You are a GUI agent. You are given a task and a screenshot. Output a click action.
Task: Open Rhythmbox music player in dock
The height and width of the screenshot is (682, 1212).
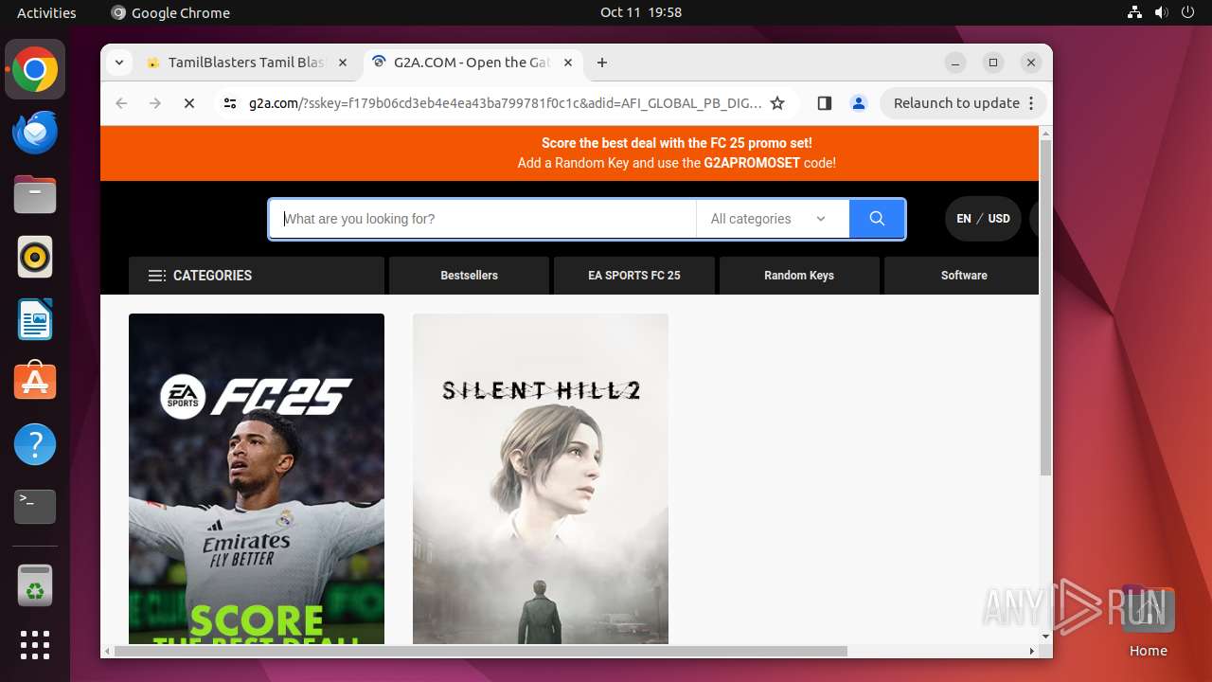pyautogui.click(x=35, y=257)
